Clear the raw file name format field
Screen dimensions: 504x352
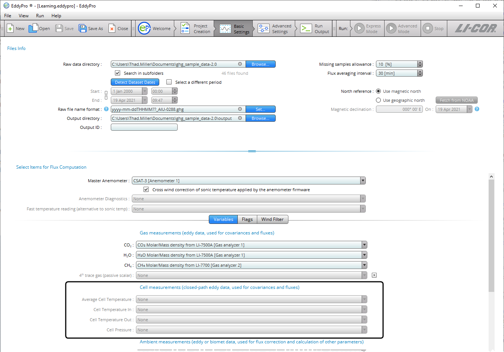[240, 109]
